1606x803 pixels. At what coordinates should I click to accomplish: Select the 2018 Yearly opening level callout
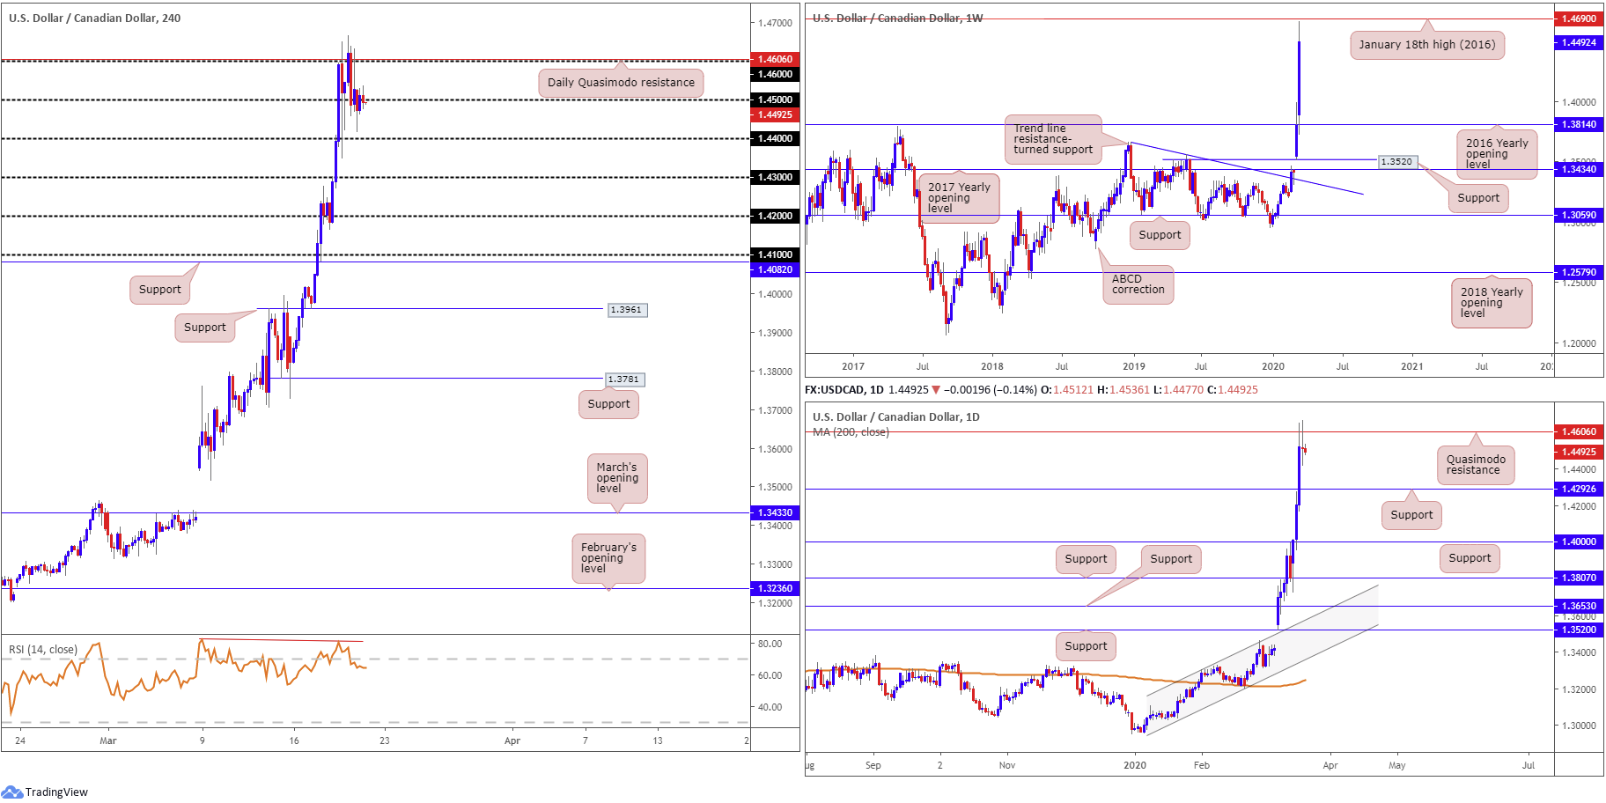click(1491, 303)
